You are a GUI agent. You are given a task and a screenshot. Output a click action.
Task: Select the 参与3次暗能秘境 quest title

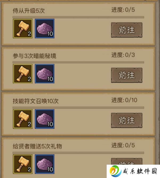pos(34,56)
